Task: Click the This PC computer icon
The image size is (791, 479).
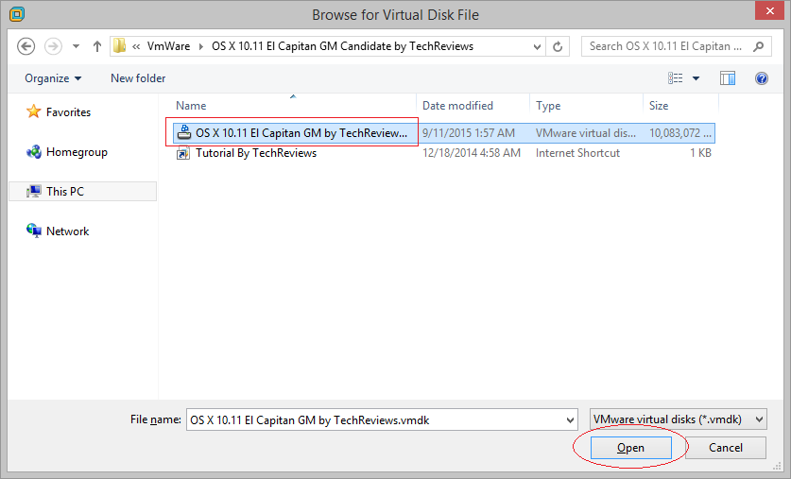Action: tap(34, 191)
